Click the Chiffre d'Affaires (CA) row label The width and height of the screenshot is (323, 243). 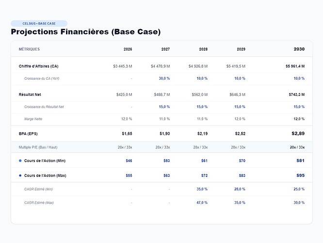pos(38,66)
